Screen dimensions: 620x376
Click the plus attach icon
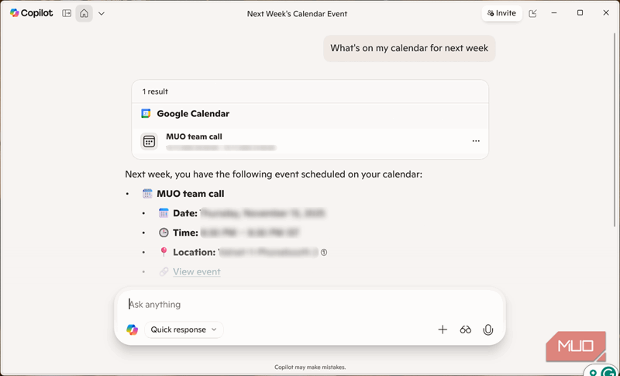point(443,329)
